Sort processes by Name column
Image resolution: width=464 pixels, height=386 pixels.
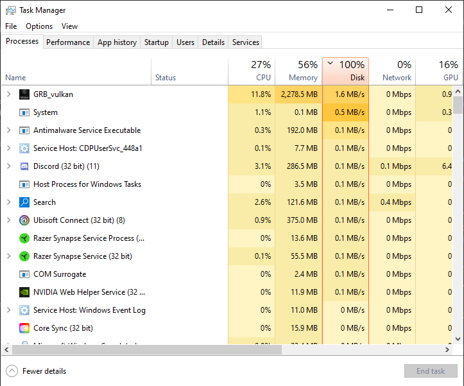click(x=76, y=71)
